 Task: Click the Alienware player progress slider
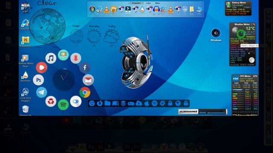coord(216,113)
